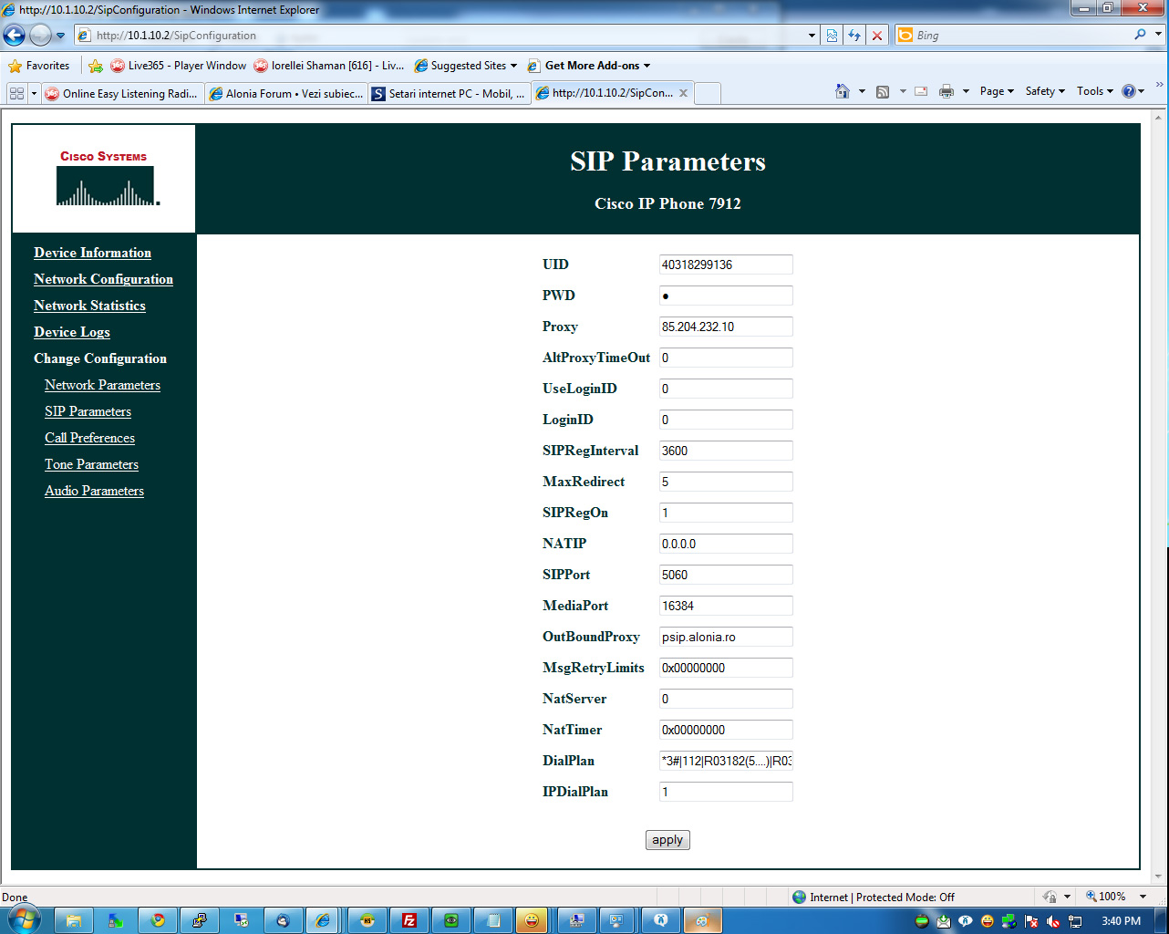Screen dimensions: 1169x934
Task: Open Tone Parameters link
Action: coord(91,464)
